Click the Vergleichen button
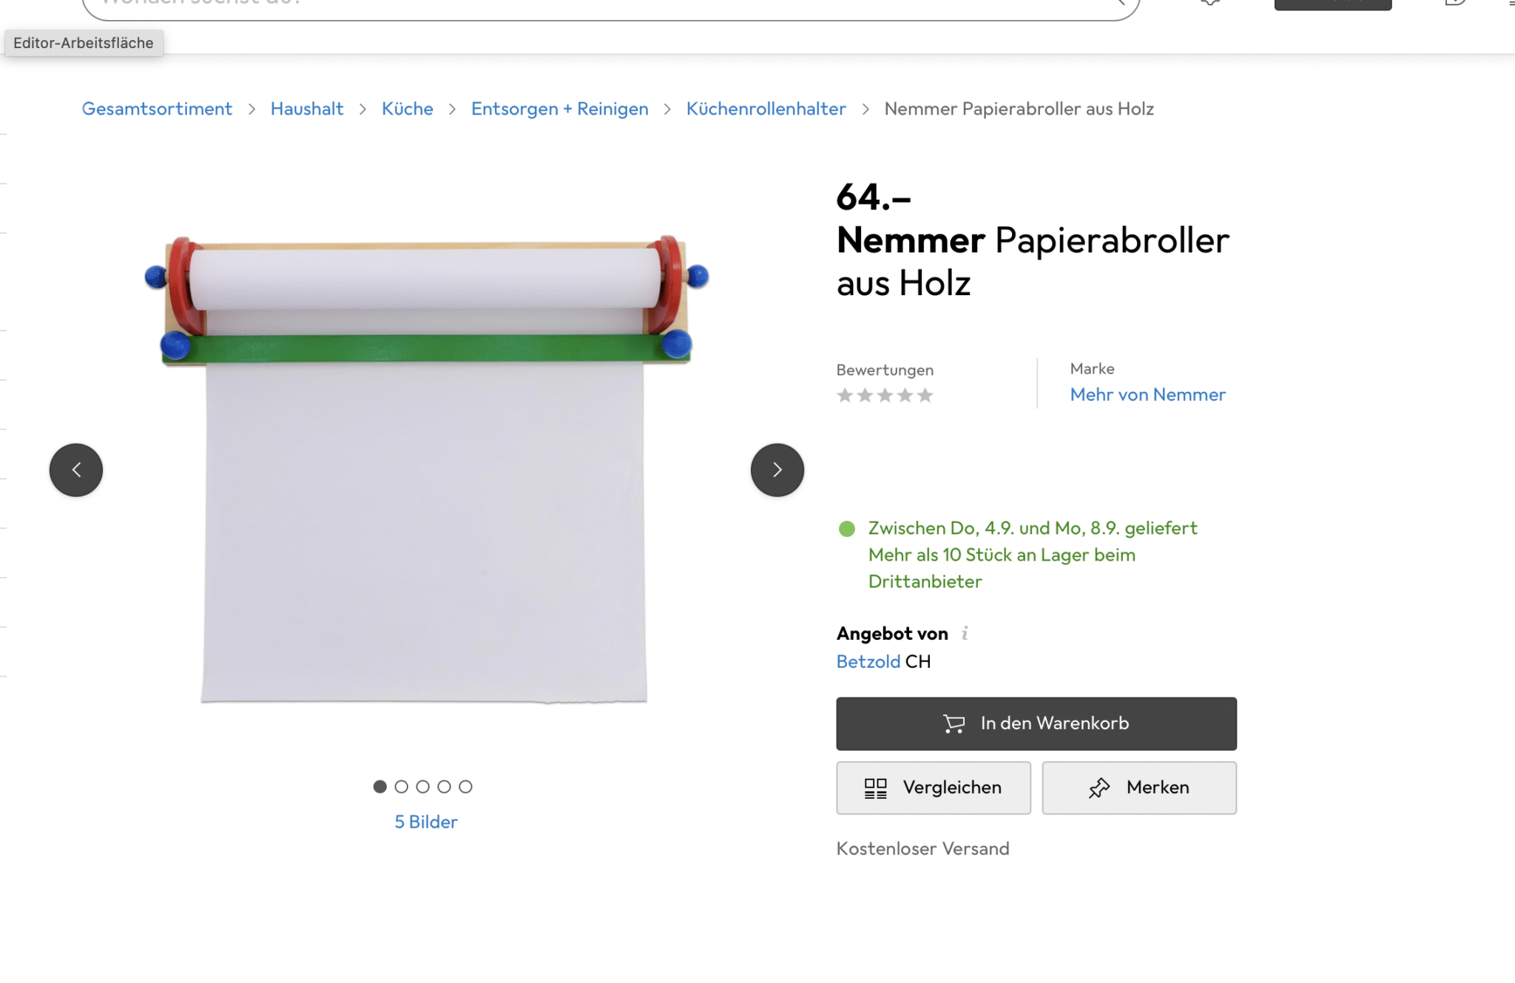Screen dimensions: 1515x983 [934, 788]
